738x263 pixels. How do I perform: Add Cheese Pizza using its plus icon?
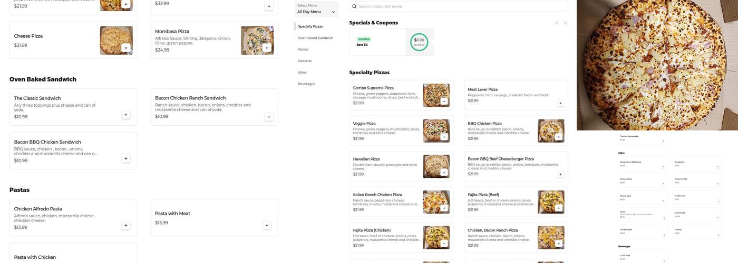125,48
